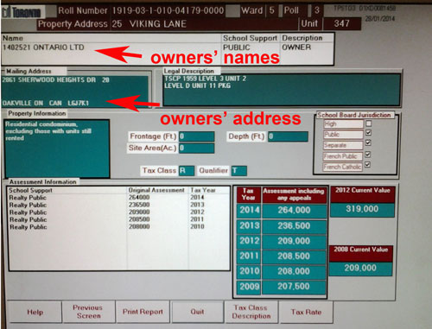Click the Toronto logo icon
The width and height of the screenshot is (432, 329).
coord(21,12)
